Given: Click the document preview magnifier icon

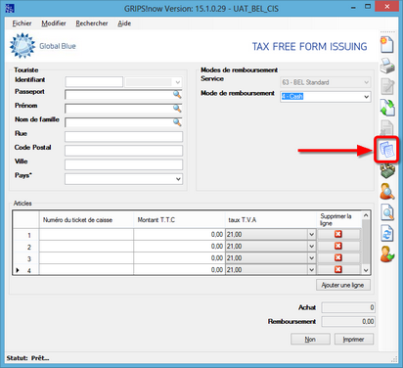Looking at the screenshot, I should [x=387, y=212].
